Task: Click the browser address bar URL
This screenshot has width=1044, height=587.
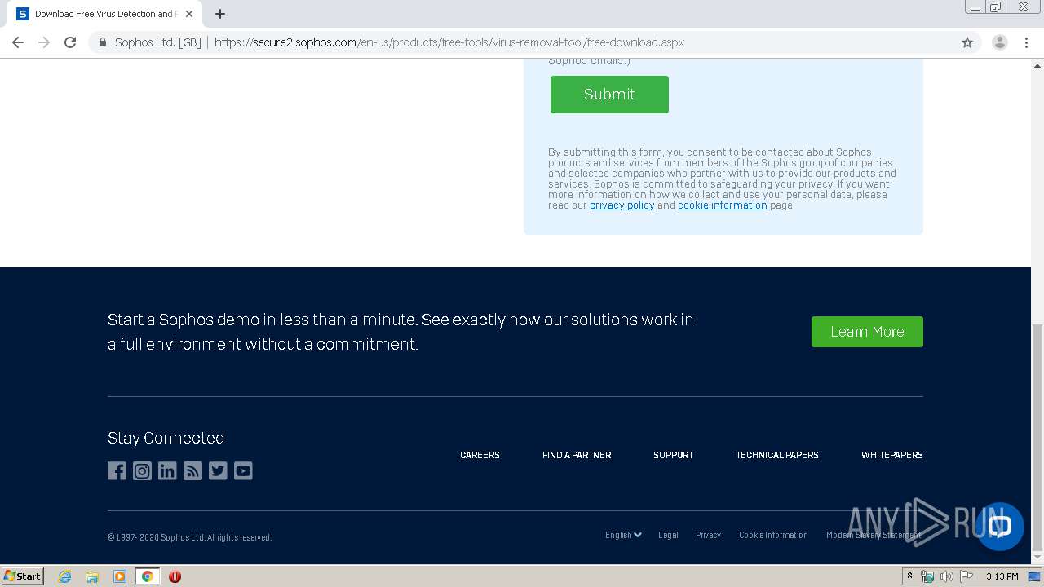Action: pyautogui.click(x=449, y=42)
